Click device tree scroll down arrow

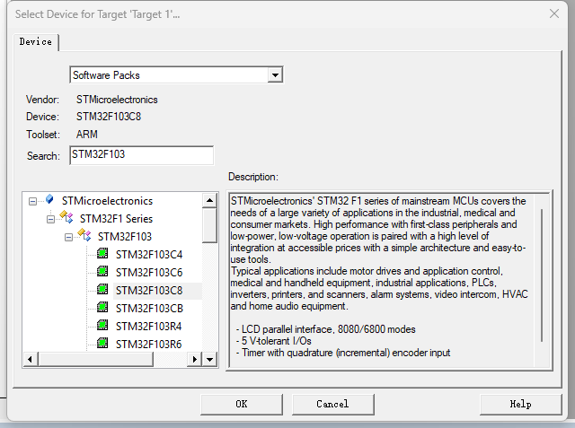click(x=209, y=359)
